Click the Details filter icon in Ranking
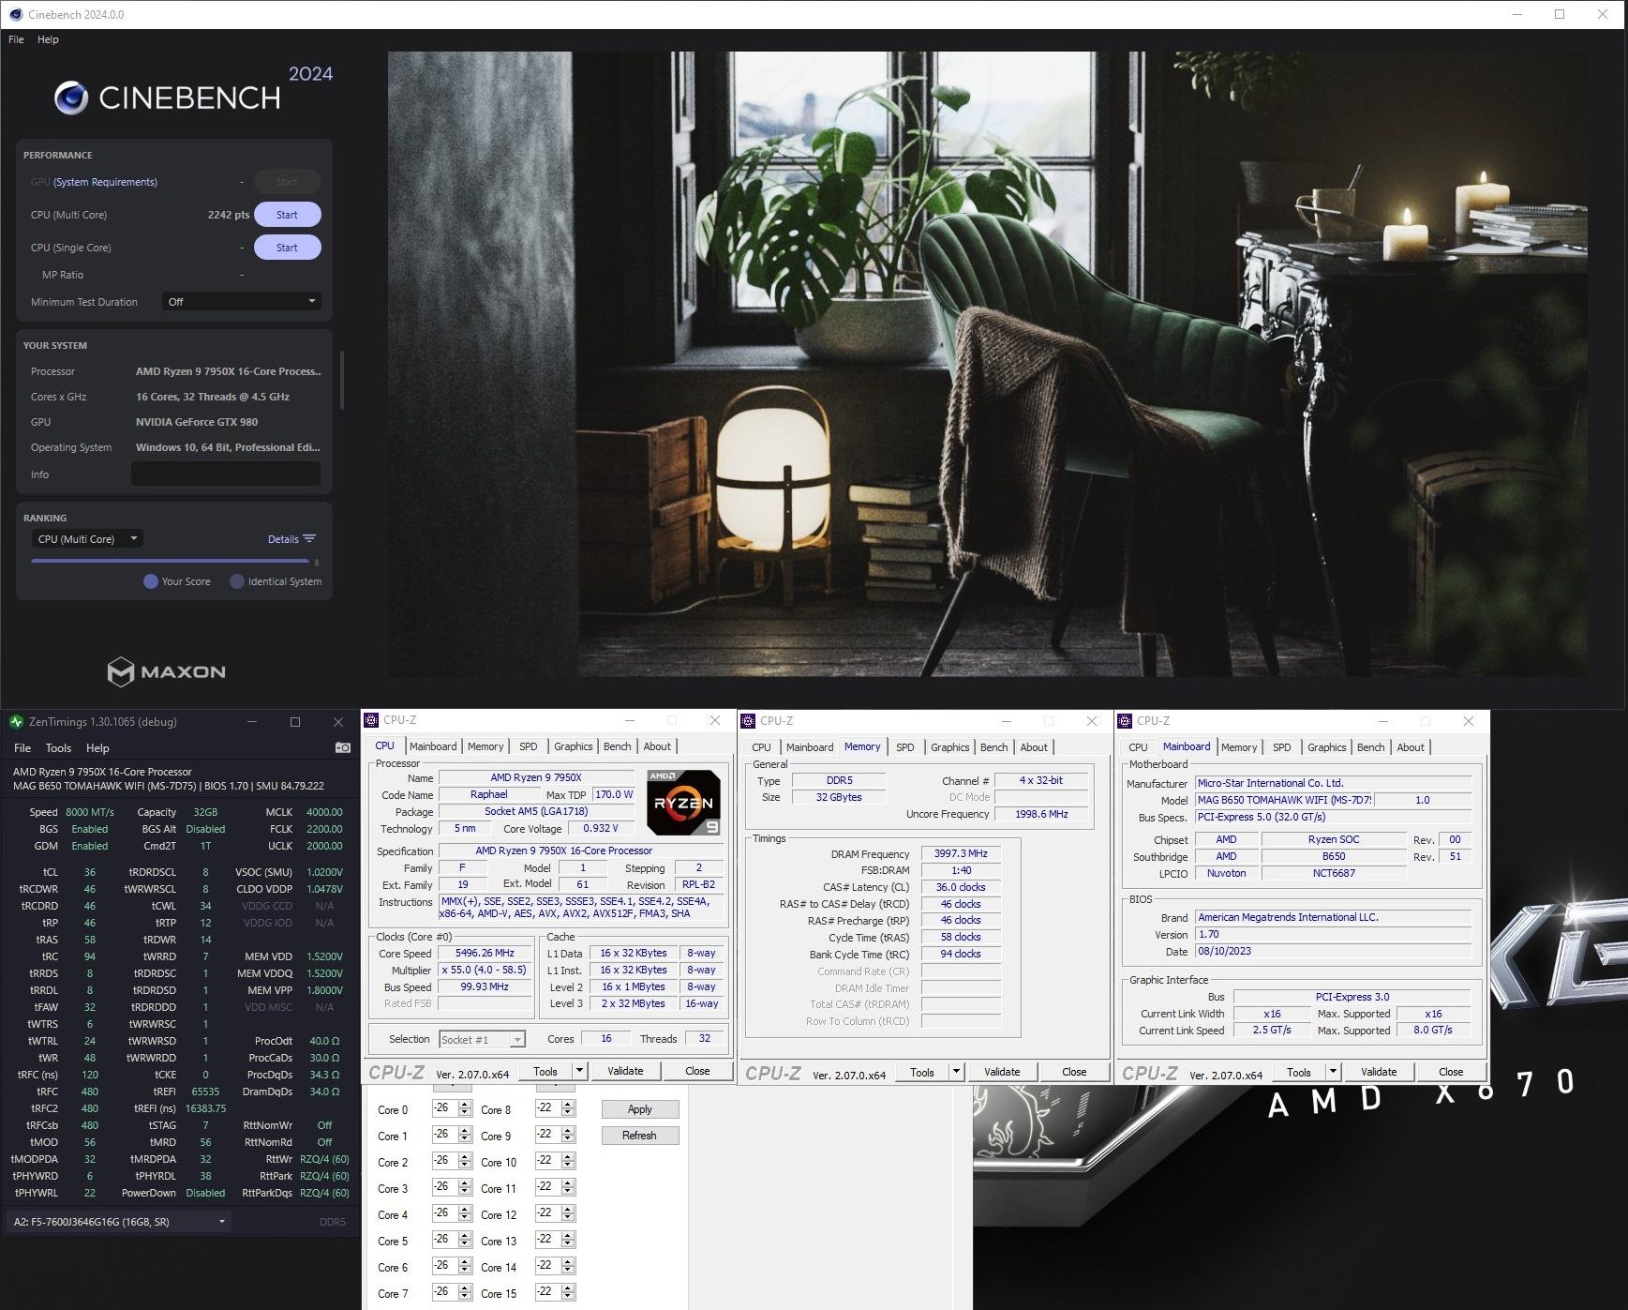This screenshot has width=1628, height=1310. click(309, 539)
